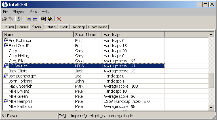
Task: Select the Players tab
Action: click(36, 26)
